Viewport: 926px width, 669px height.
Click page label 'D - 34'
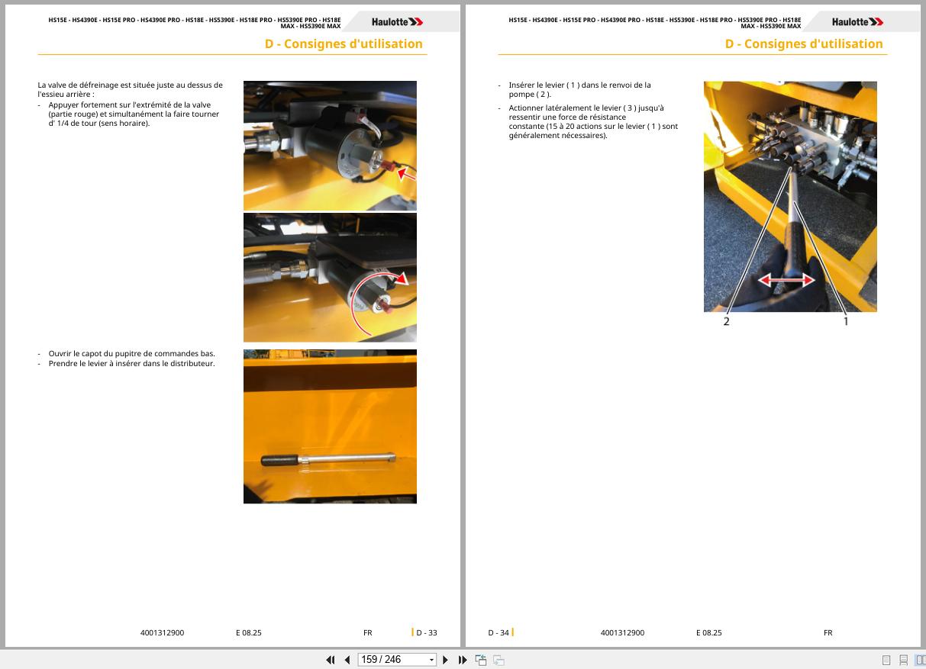(x=498, y=632)
